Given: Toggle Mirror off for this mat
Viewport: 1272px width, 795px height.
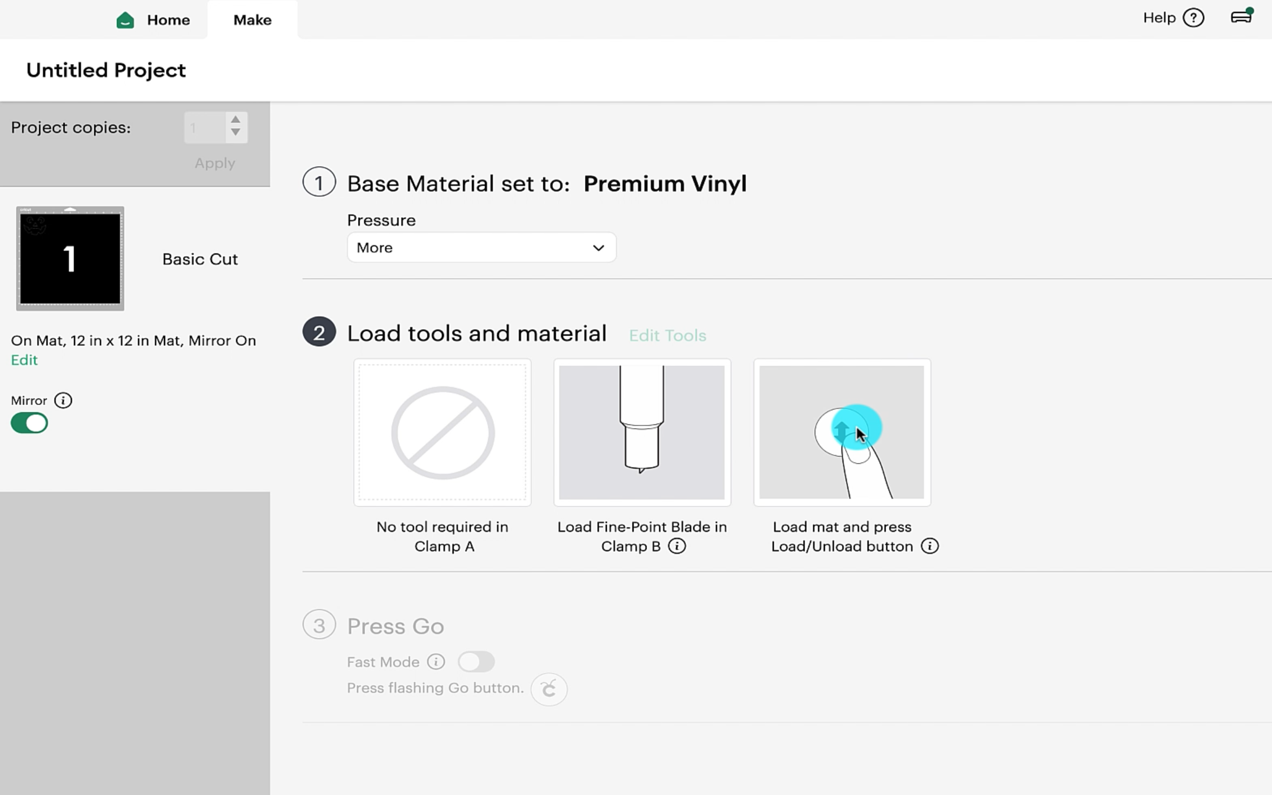Looking at the screenshot, I should coord(29,423).
